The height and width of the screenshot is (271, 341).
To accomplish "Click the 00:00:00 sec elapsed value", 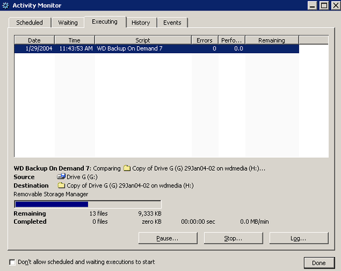I will coord(198,221).
